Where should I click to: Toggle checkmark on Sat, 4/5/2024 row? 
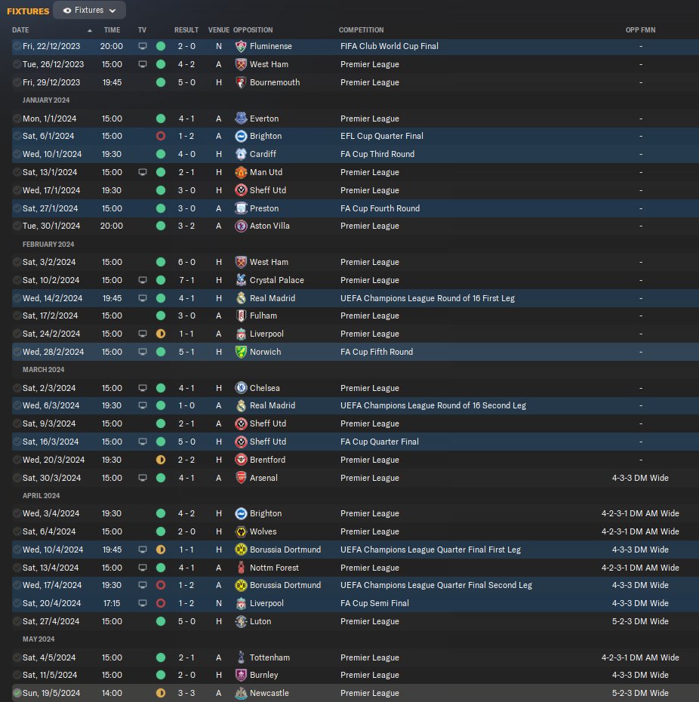click(17, 657)
